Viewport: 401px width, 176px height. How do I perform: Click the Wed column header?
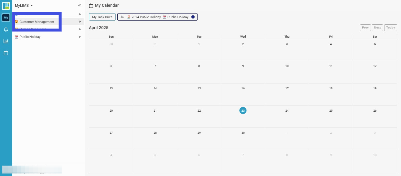coord(243,37)
